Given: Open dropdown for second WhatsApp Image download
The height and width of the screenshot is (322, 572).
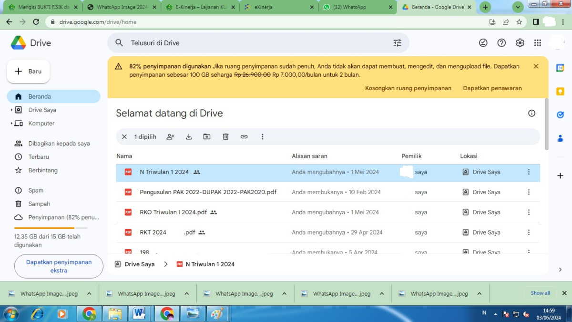Looking at the screenshot, I should click(186, 294).
